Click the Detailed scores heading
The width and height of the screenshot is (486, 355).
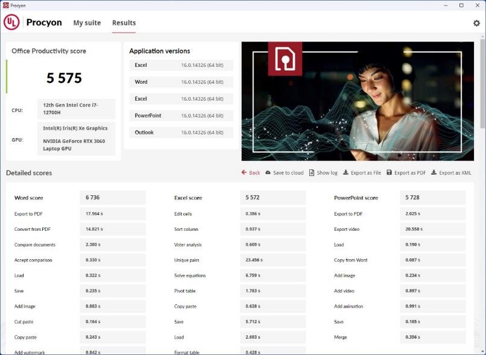[x=29, y=173]
